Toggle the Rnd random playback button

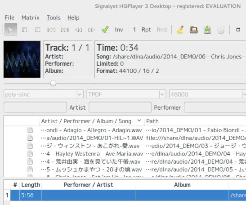[x=161, y=30]
